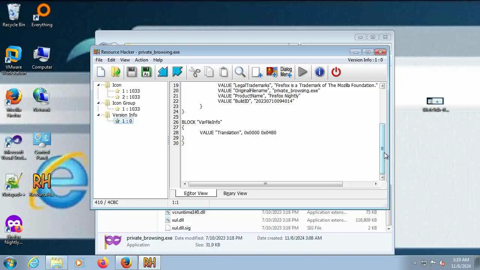Click the Windows Start button
480x270 pixels.
[10, 262]
